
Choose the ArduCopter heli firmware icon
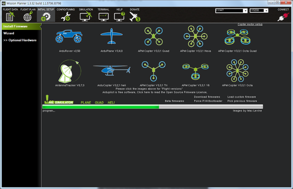tap(112, 71)
